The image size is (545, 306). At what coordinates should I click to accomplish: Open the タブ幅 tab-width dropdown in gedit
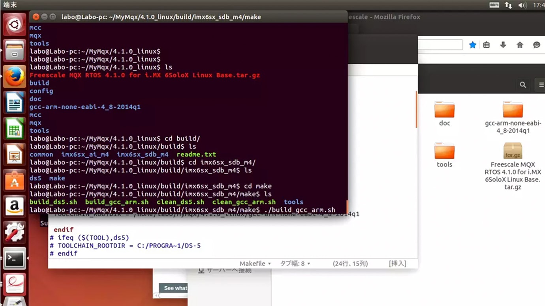(x=295, y=263)
